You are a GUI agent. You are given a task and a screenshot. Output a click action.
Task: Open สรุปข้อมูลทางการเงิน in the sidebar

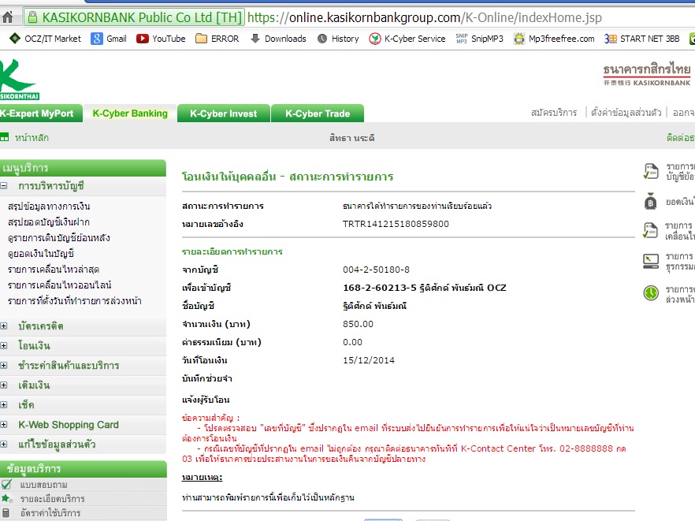(x=49, y=207)
